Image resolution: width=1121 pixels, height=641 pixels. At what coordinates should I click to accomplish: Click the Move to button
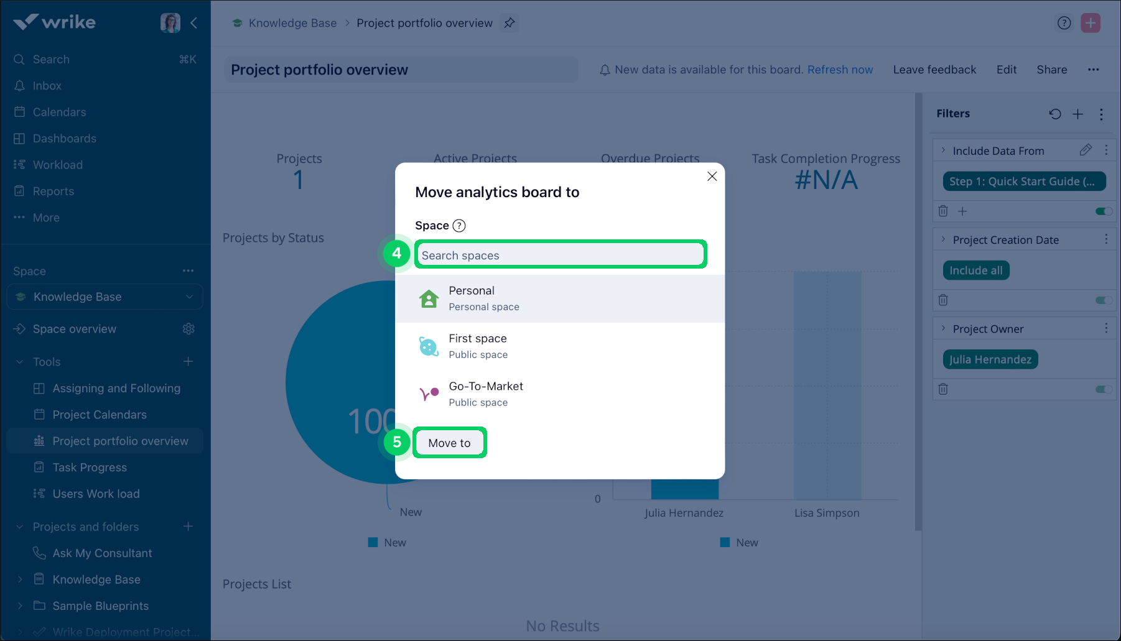(449, 443)
